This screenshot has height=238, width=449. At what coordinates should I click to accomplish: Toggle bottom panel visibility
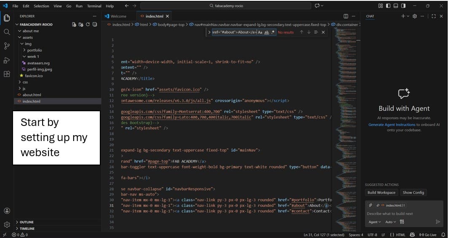(396, 6)
